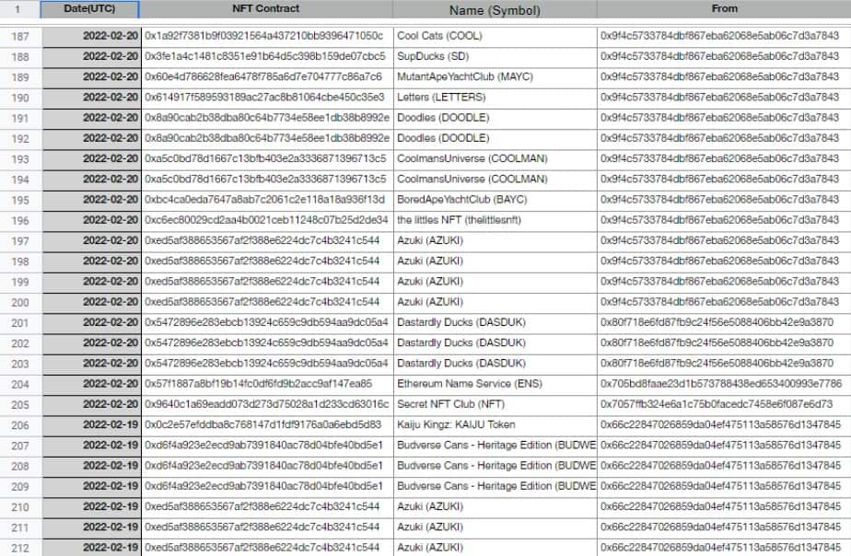The width and height of the screenshot is (851, 556).
Task: Click contract address starting 0x614917f58959
Action: click(266, 98)
